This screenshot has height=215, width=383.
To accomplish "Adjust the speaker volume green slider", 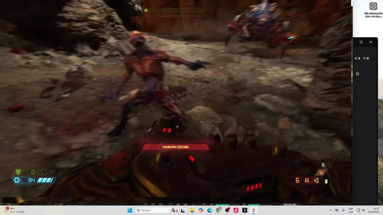I will 227,205.
